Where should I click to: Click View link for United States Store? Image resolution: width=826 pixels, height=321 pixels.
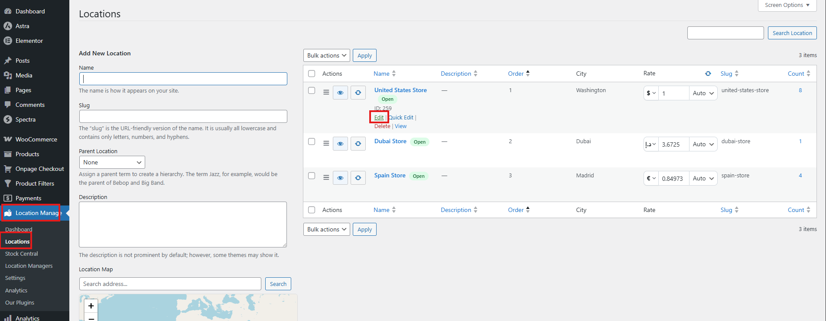point(401,126)
